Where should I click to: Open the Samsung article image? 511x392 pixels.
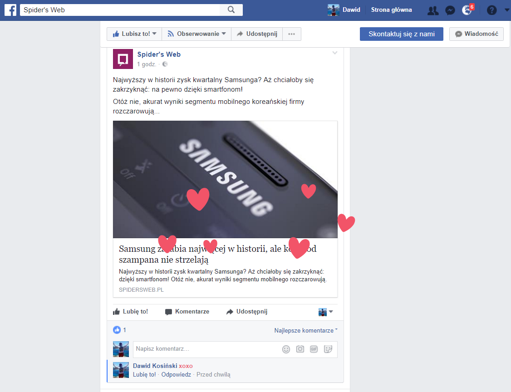pos(225,180)
